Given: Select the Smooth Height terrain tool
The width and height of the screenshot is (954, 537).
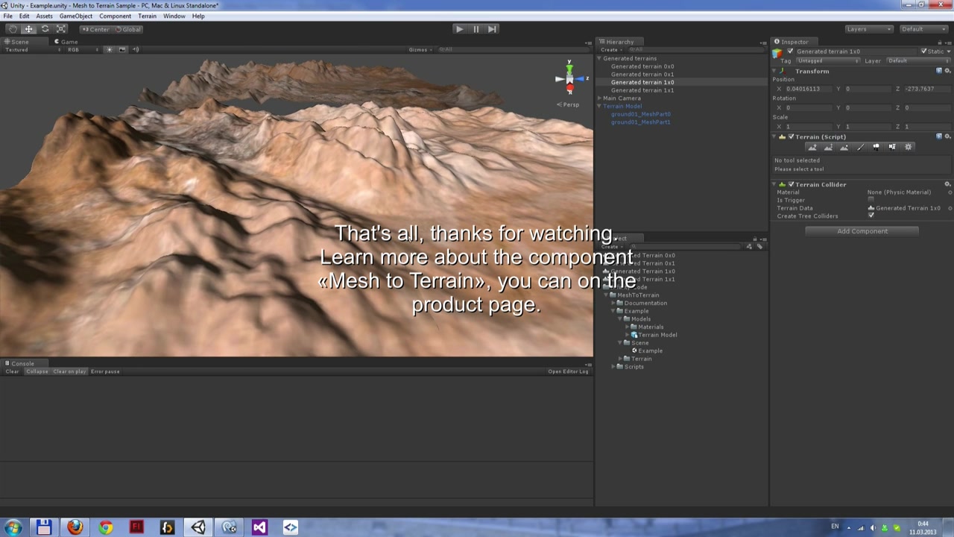Looking at the screenshot, I should coord(844,147).
